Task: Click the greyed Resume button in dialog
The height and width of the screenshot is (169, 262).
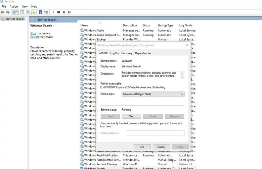Action: tap(174, 116)
